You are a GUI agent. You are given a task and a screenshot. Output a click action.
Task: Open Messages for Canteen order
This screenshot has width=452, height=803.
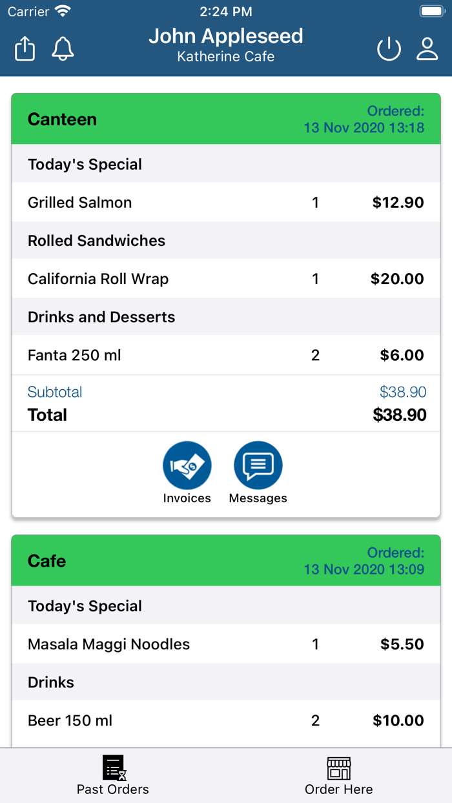(258, 465)
